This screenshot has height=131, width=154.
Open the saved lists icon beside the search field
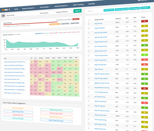[x=3, y=15]
